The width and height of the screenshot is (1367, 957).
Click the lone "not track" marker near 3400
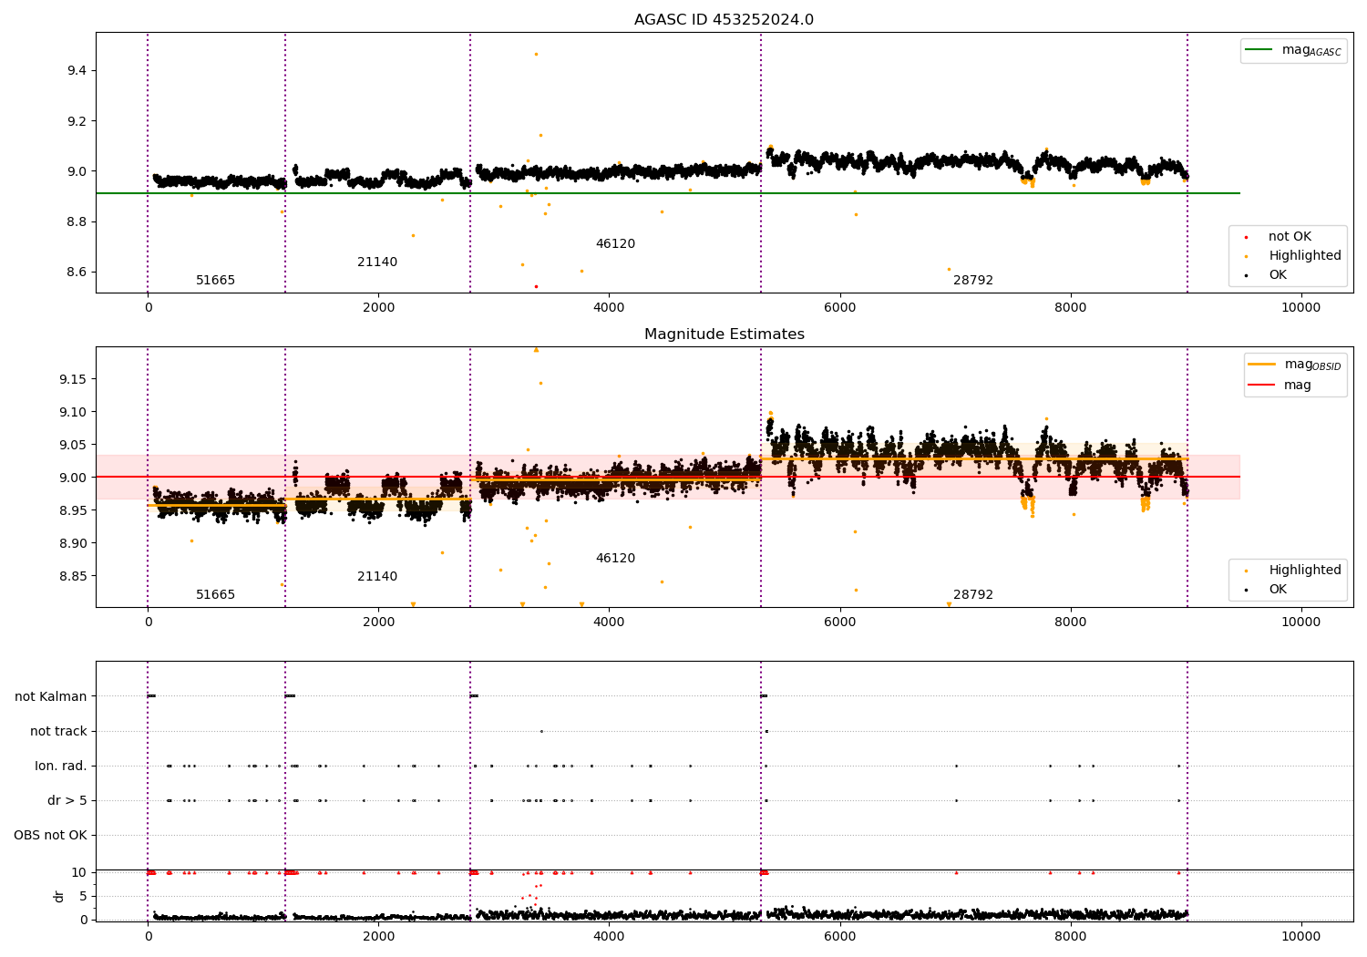pyautogui.click(x=541, y=731)
